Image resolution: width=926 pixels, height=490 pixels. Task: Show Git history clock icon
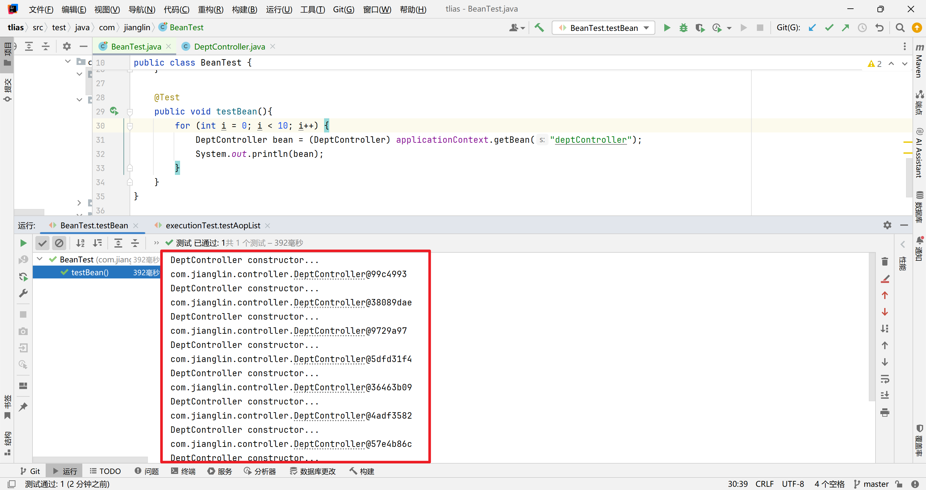862,28
